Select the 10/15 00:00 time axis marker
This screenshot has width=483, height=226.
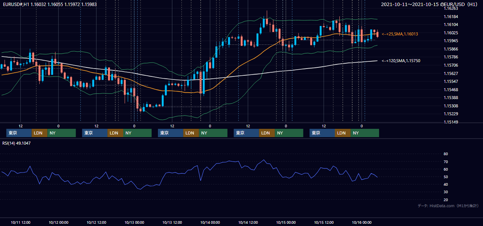click(x=286, y=222)
